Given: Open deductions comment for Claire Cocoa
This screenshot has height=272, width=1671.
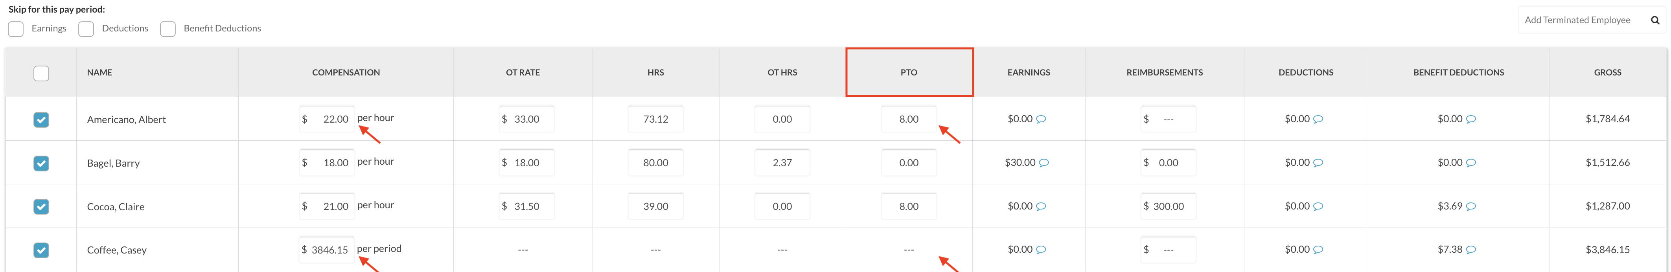Looking at the screenshot, I should 1318,206.
